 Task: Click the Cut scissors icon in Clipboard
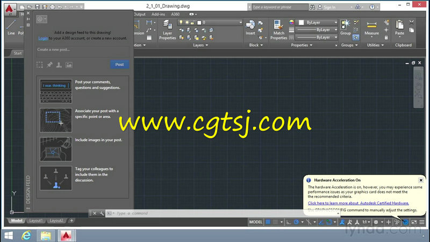(411, 22)
